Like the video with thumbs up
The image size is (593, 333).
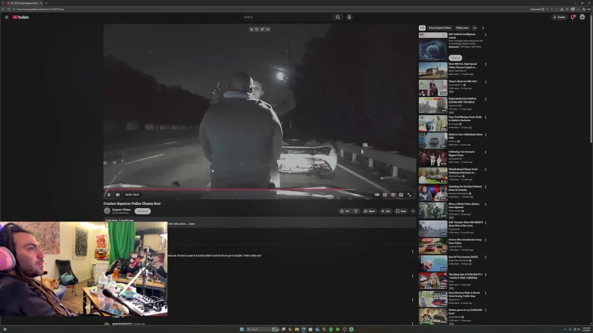click(345, 211)
